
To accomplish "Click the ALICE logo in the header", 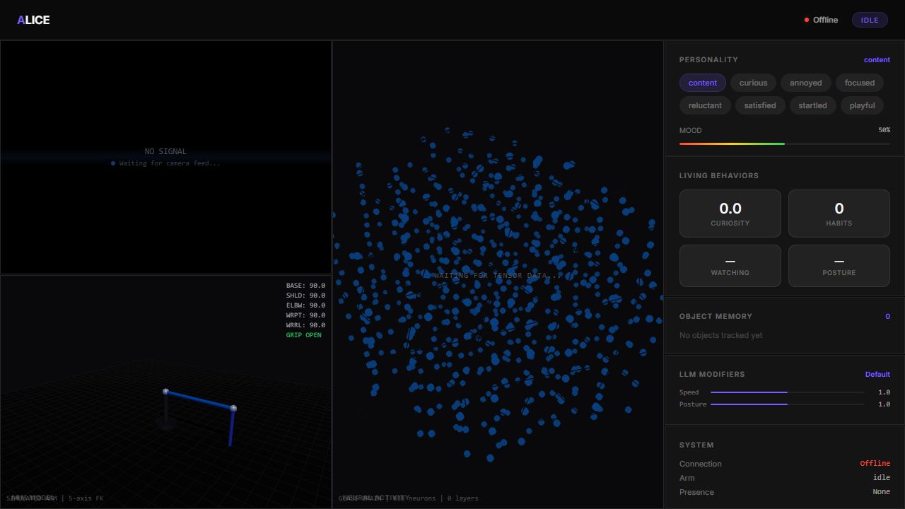I will coord(33,20).
